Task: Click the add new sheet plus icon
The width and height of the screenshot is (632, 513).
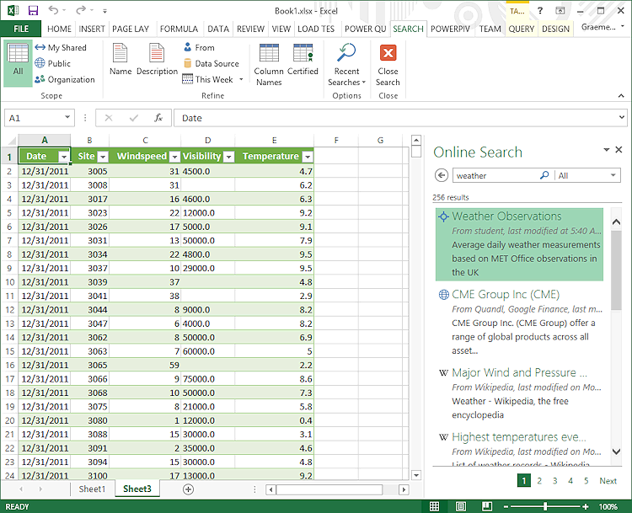Action: click(188, 489)
